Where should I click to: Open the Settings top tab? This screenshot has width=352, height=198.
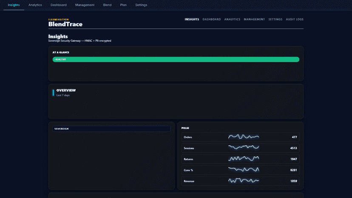point(141,5)
